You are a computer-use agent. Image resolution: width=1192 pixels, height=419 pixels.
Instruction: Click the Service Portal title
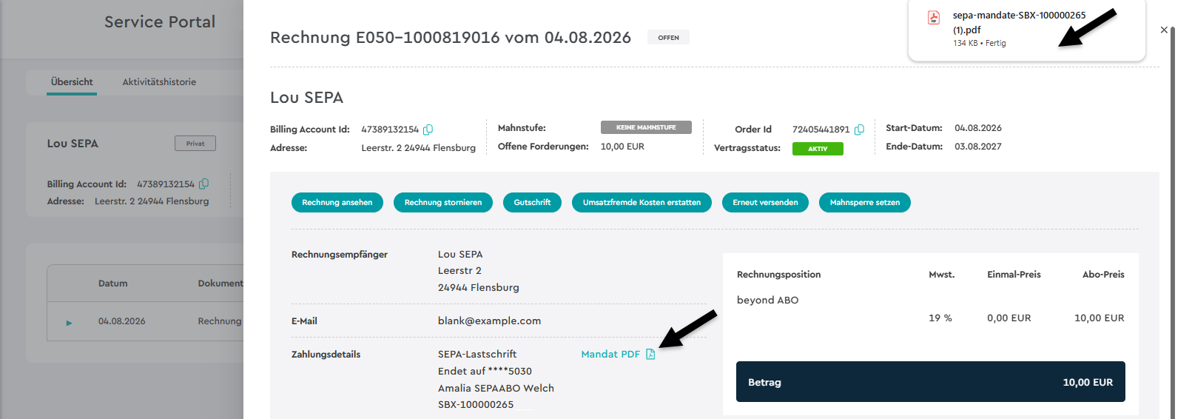(x=160, y=22)
